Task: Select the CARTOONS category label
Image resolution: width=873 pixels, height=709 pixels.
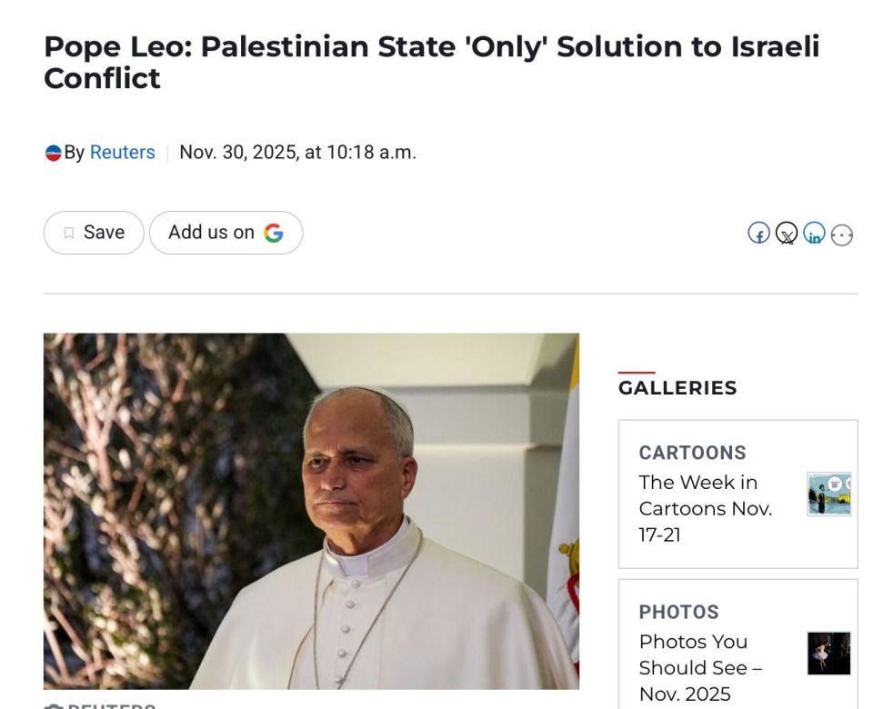Action: tap(692, 453)
